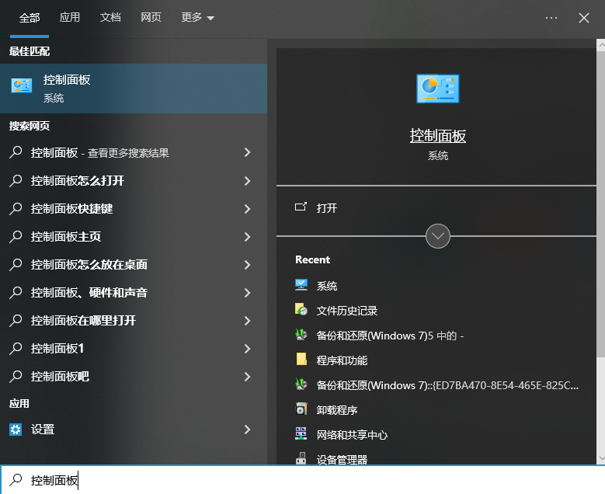Expand arrow for 控制面板、硬件和声音
605x494 pixels.
(247, 293)
